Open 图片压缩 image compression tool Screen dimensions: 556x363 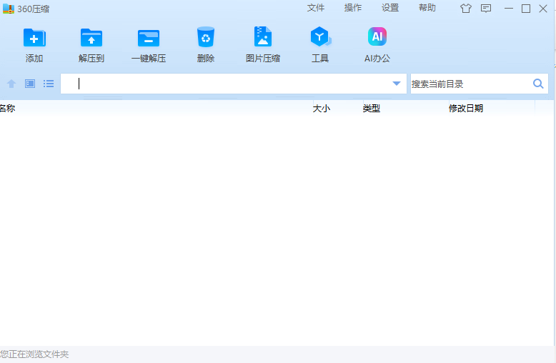click(263, 36)
